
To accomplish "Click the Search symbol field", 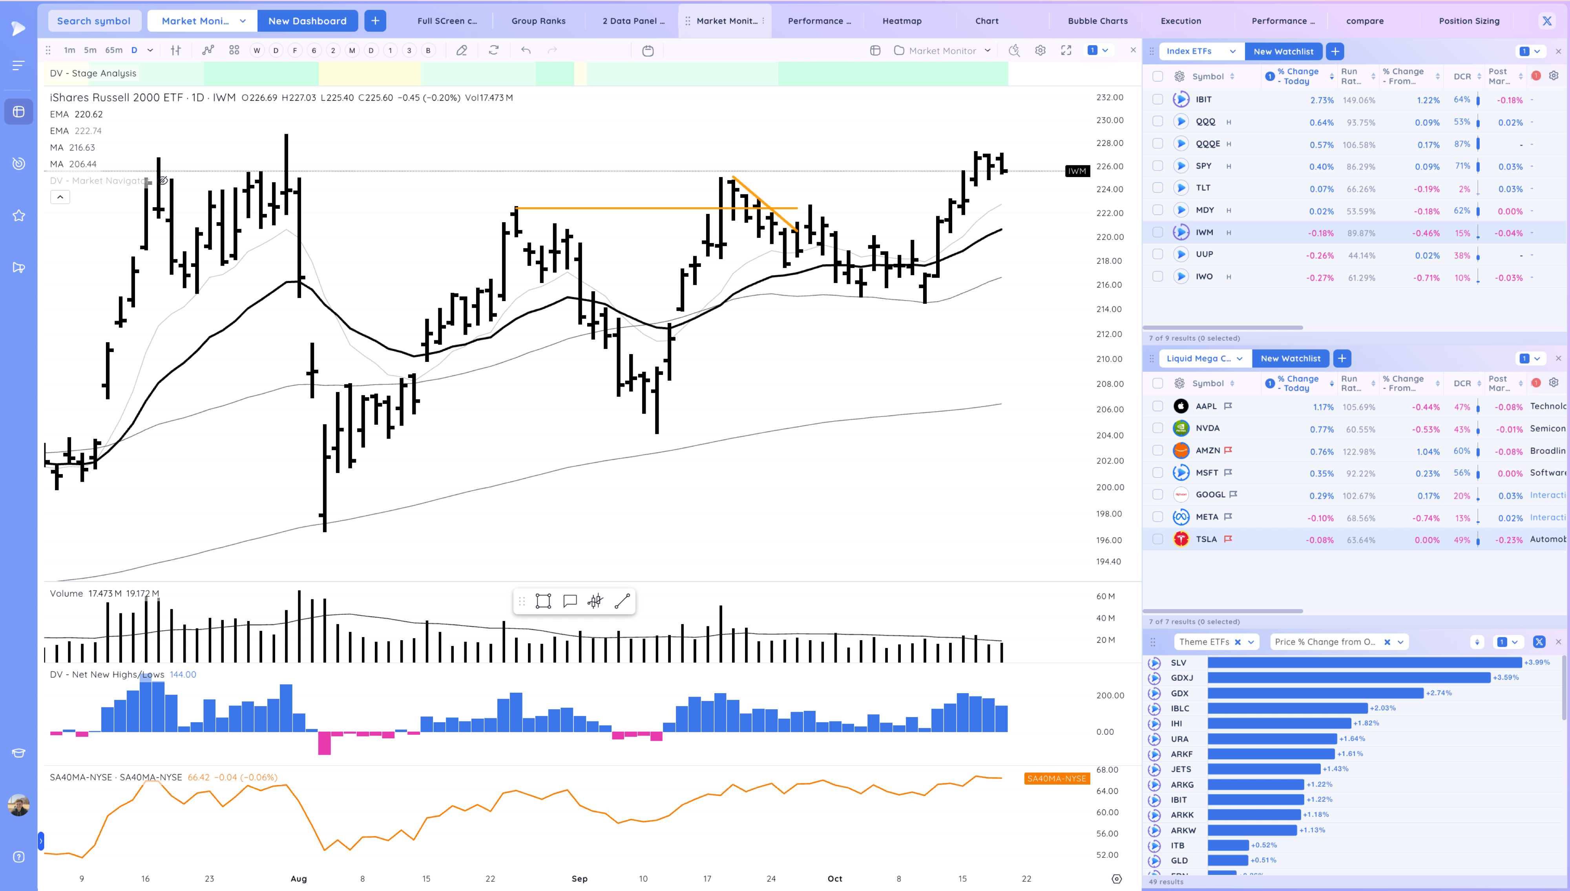I will [94, 21].
